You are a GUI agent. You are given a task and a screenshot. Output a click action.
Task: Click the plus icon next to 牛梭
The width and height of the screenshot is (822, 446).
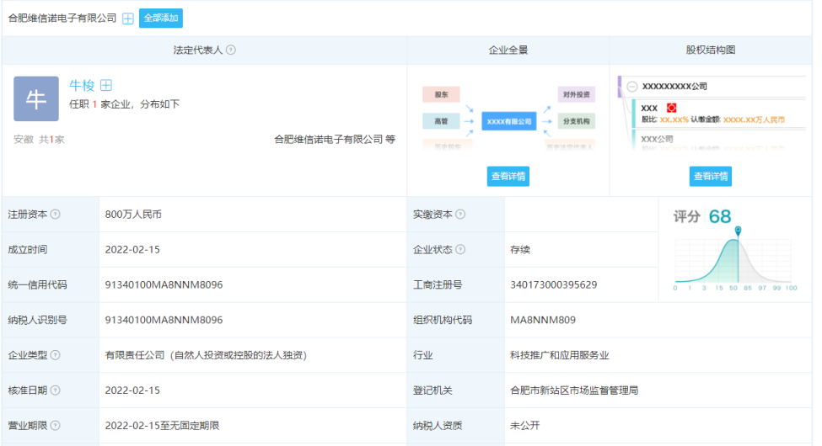106,85
